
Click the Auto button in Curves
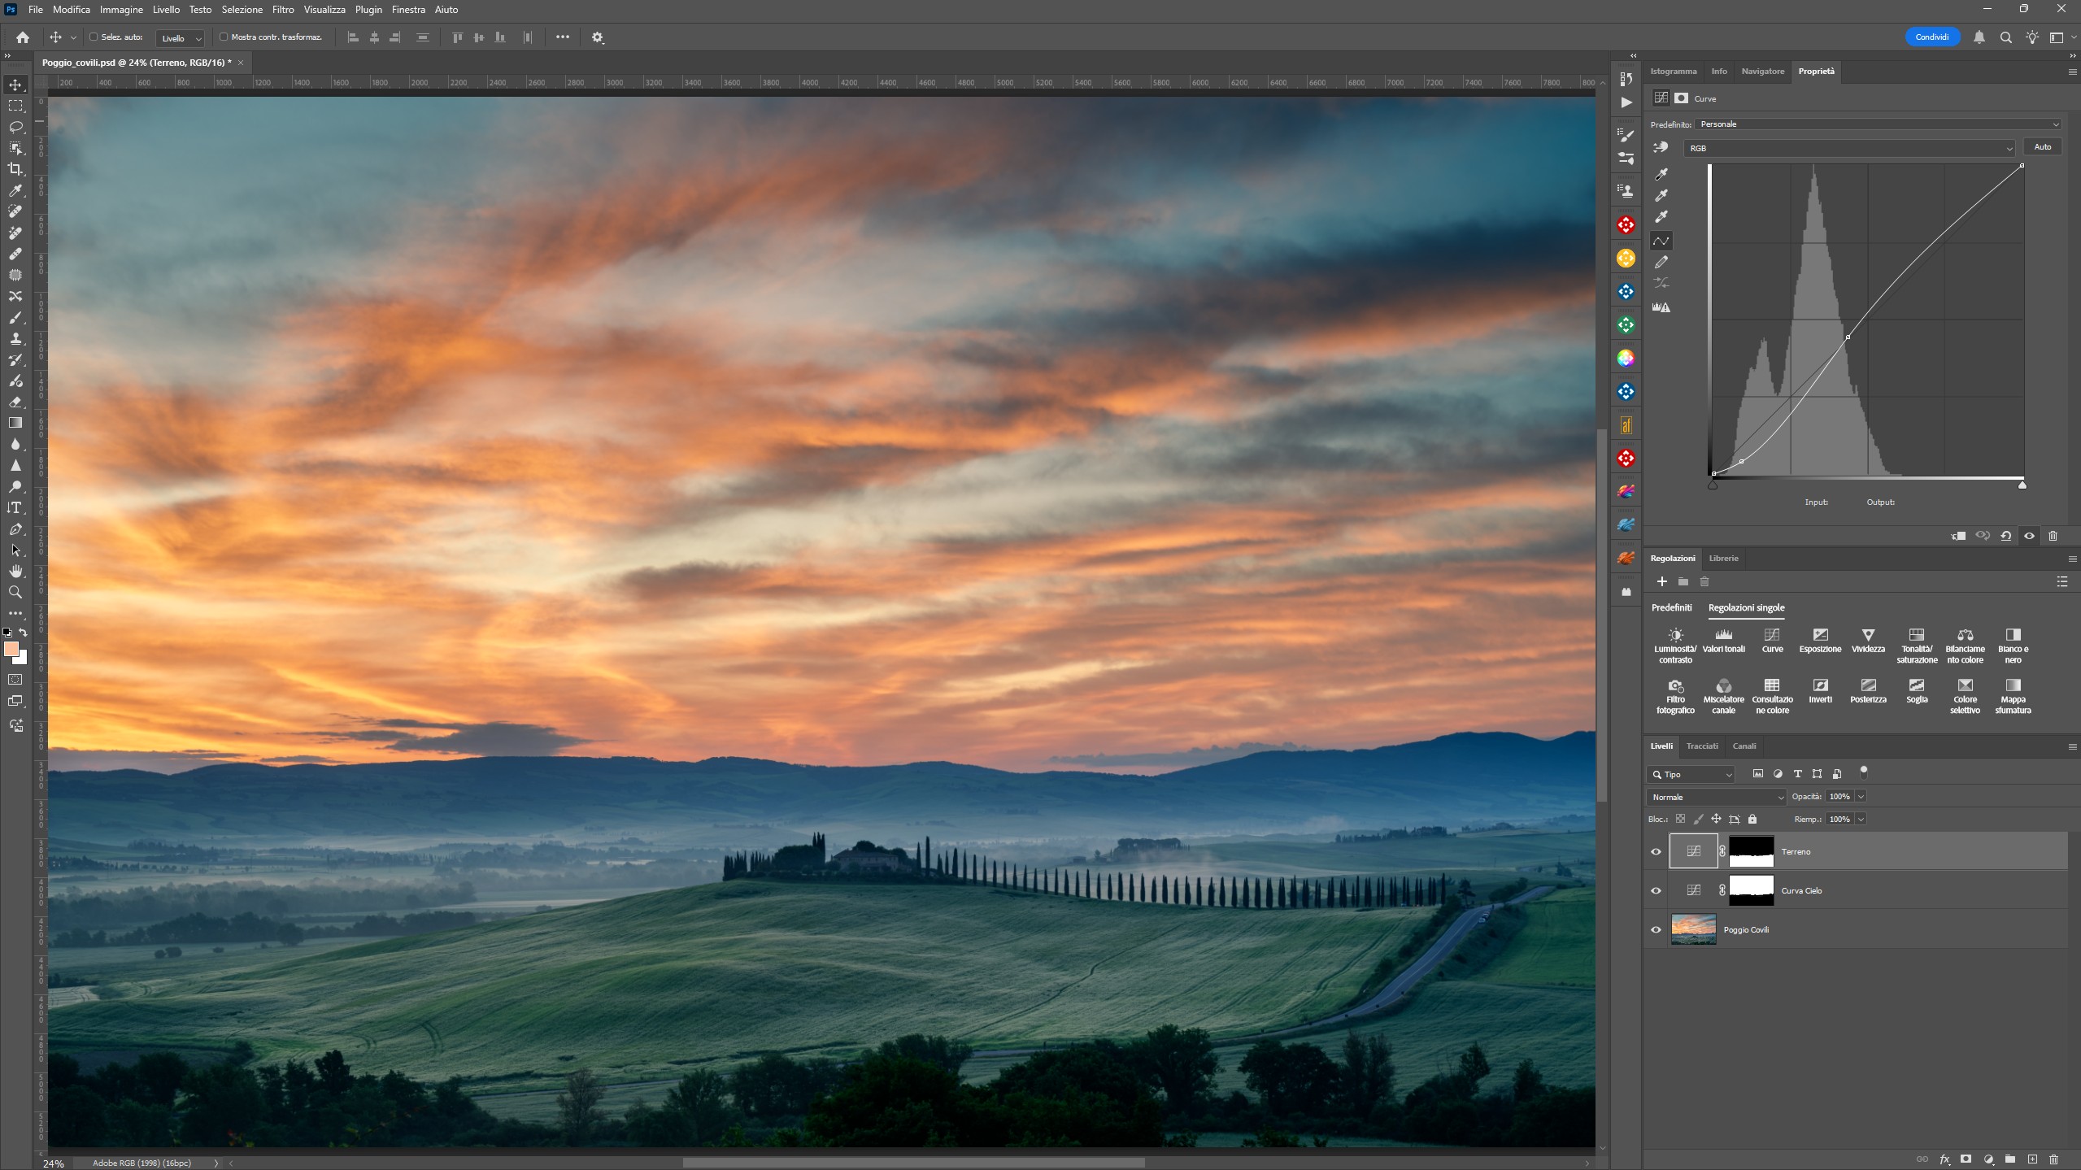point(2042,147)
